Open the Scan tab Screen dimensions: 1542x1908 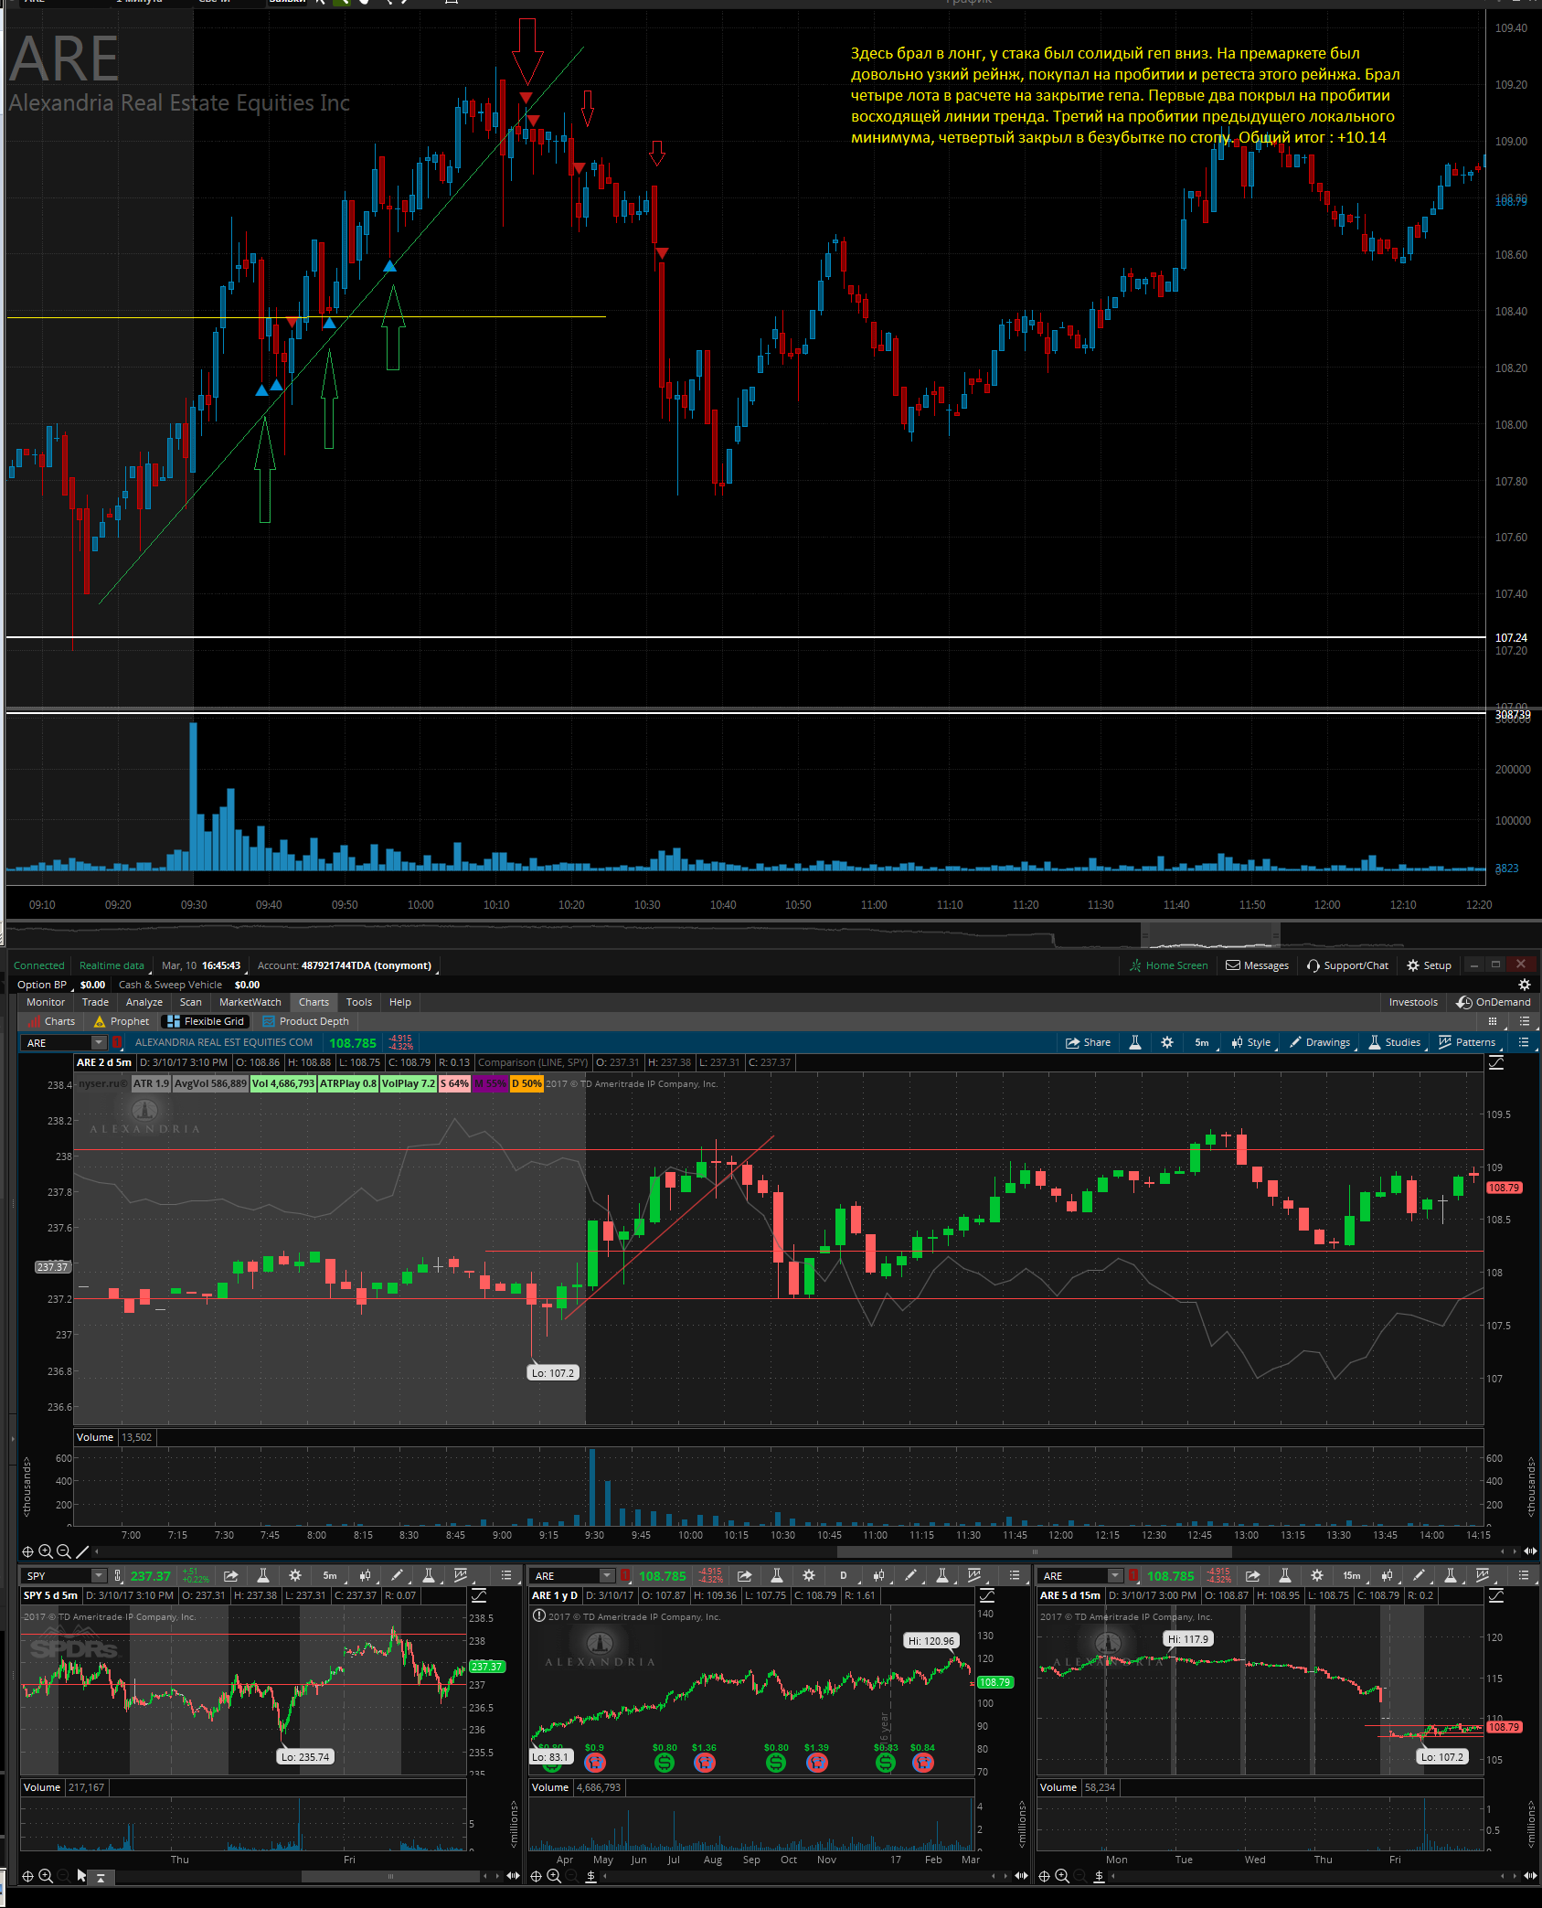pos(190,1002)
